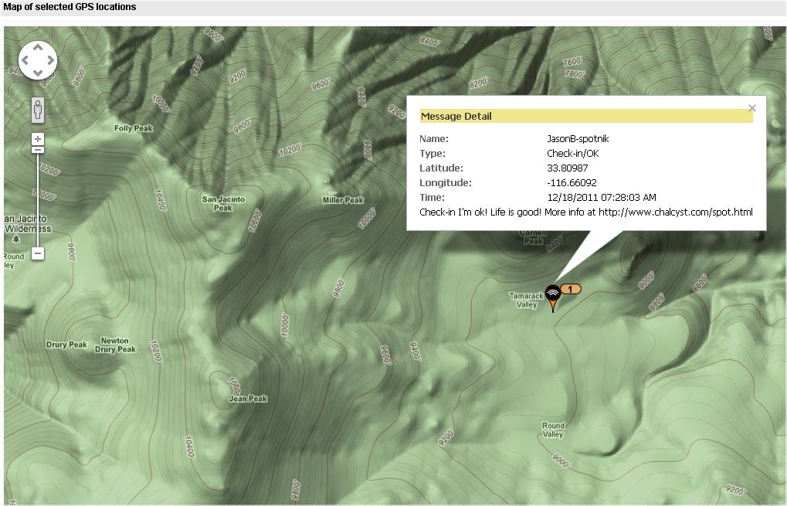Click the Round Valley map label

point(553,430)
